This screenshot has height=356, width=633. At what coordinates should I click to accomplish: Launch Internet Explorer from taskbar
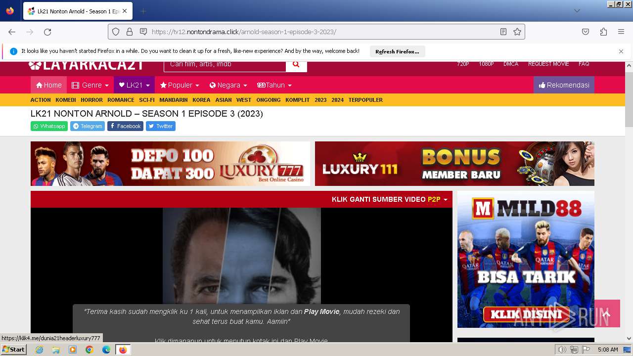tap(39, 350)
